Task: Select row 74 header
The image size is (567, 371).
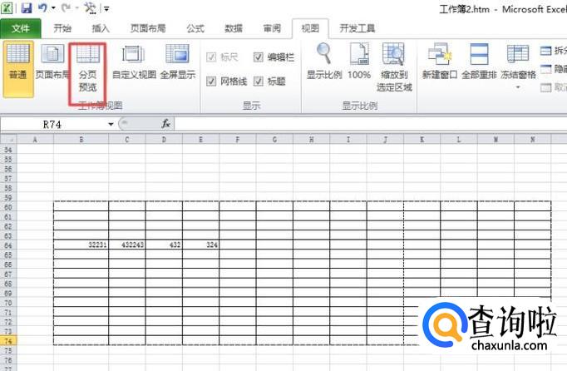Action: [8, 341]
